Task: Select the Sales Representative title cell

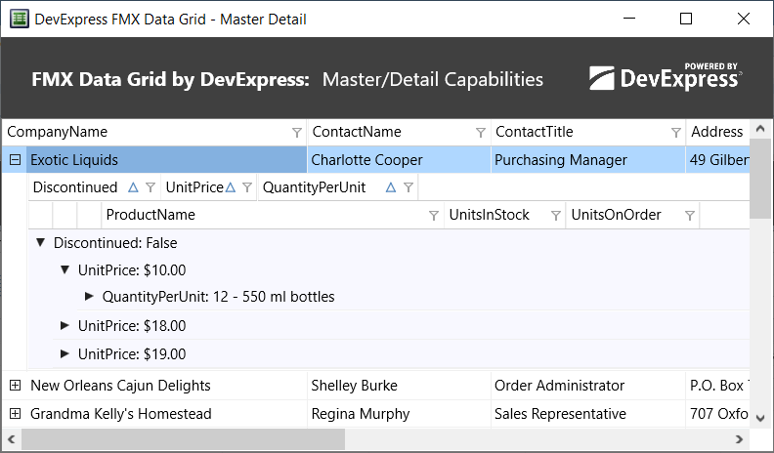Action: point(588,414)
